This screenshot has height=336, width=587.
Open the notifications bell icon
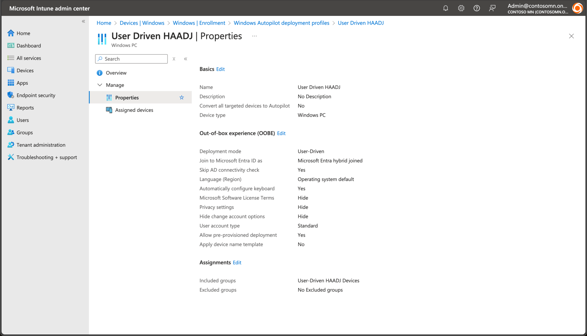(445, 8)
